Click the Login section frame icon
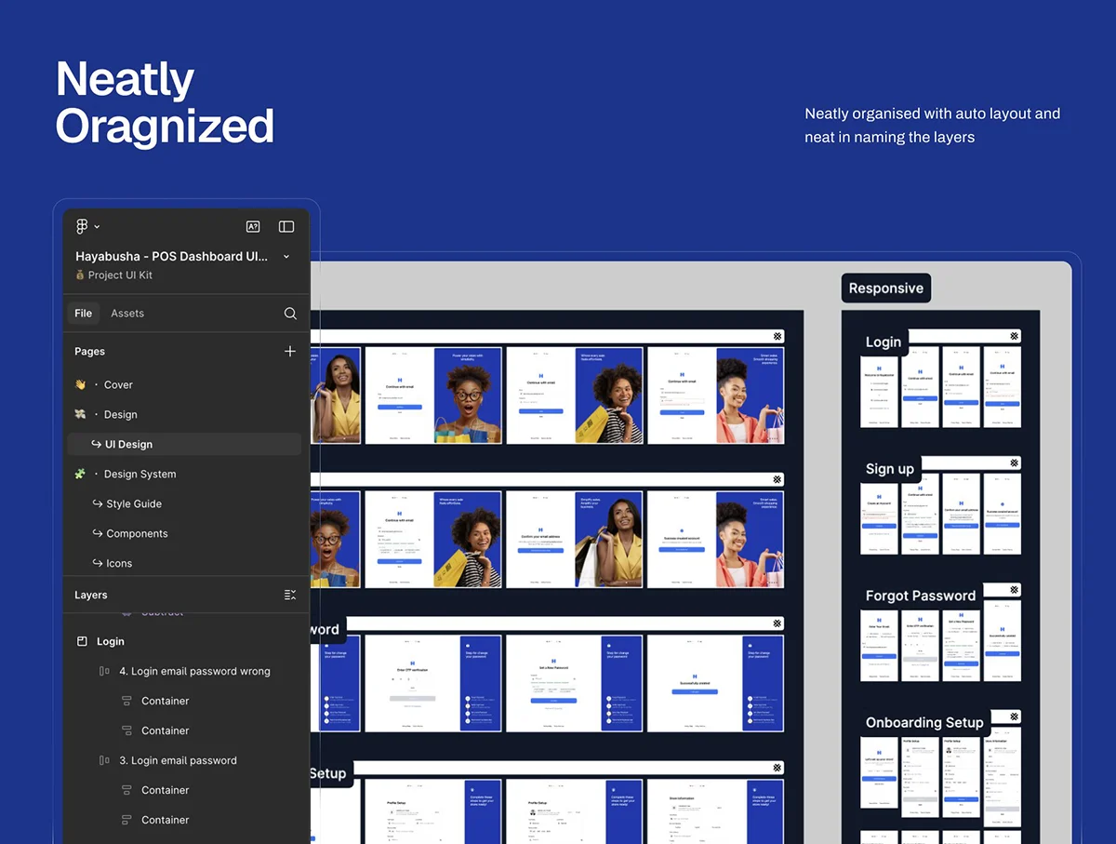 coord(82,641)
